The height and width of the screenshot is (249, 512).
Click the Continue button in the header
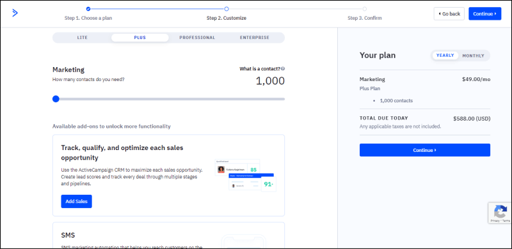485,13
